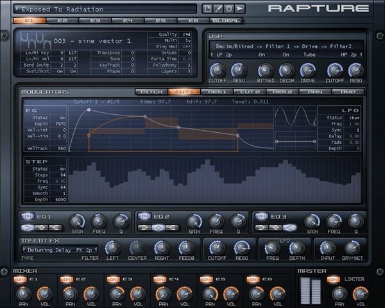Image resolution: width=385 pixels, height=308 pixels.
Task: Select EQ2 peak filter shape icon
Action: tap(158, 228)
